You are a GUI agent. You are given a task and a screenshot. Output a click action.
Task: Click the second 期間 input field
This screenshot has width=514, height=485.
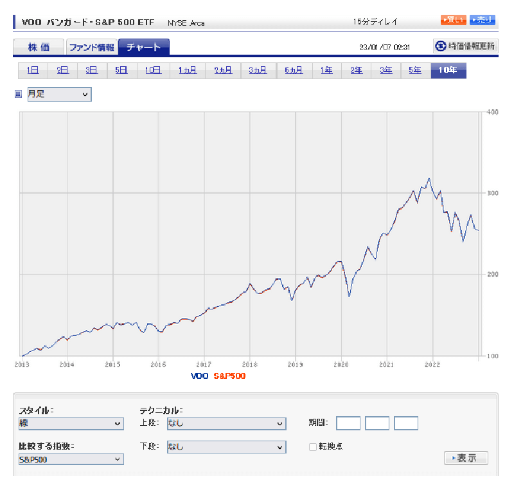coord(377,423)
